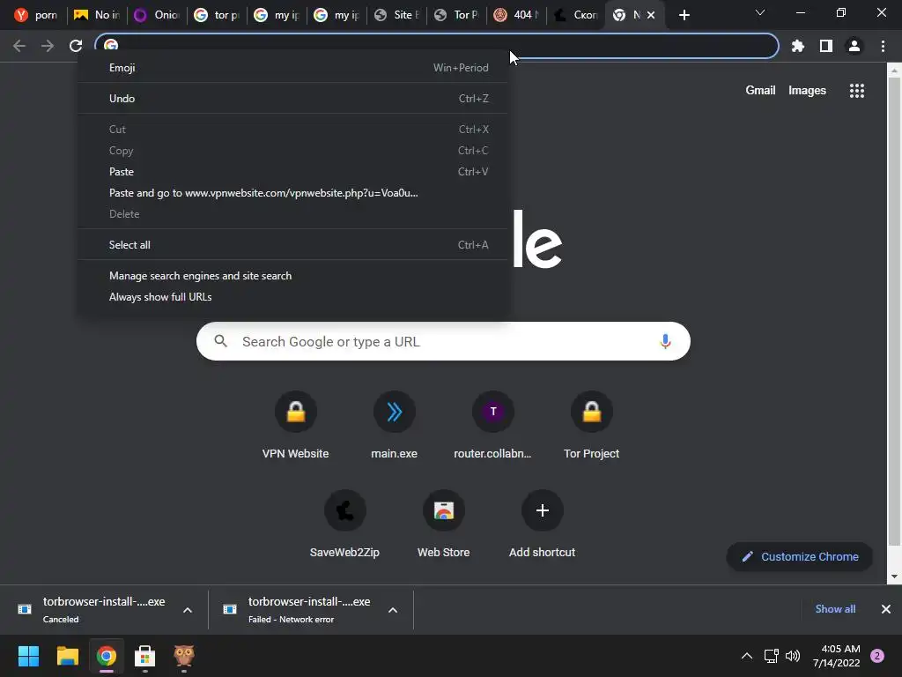Image resolution: width=902 pixels, height=677 pixels.
Task: Open Manage search engines and site search
Action: [x=293, y=276]
